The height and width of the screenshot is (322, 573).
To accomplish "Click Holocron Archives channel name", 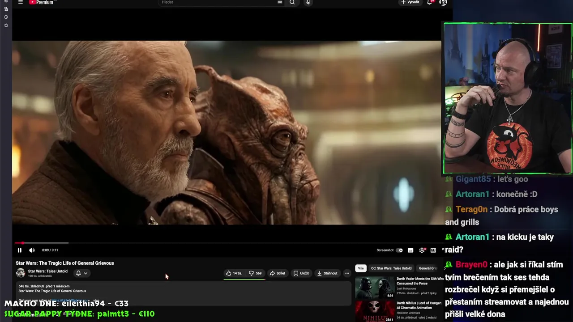I will [409, 313].
